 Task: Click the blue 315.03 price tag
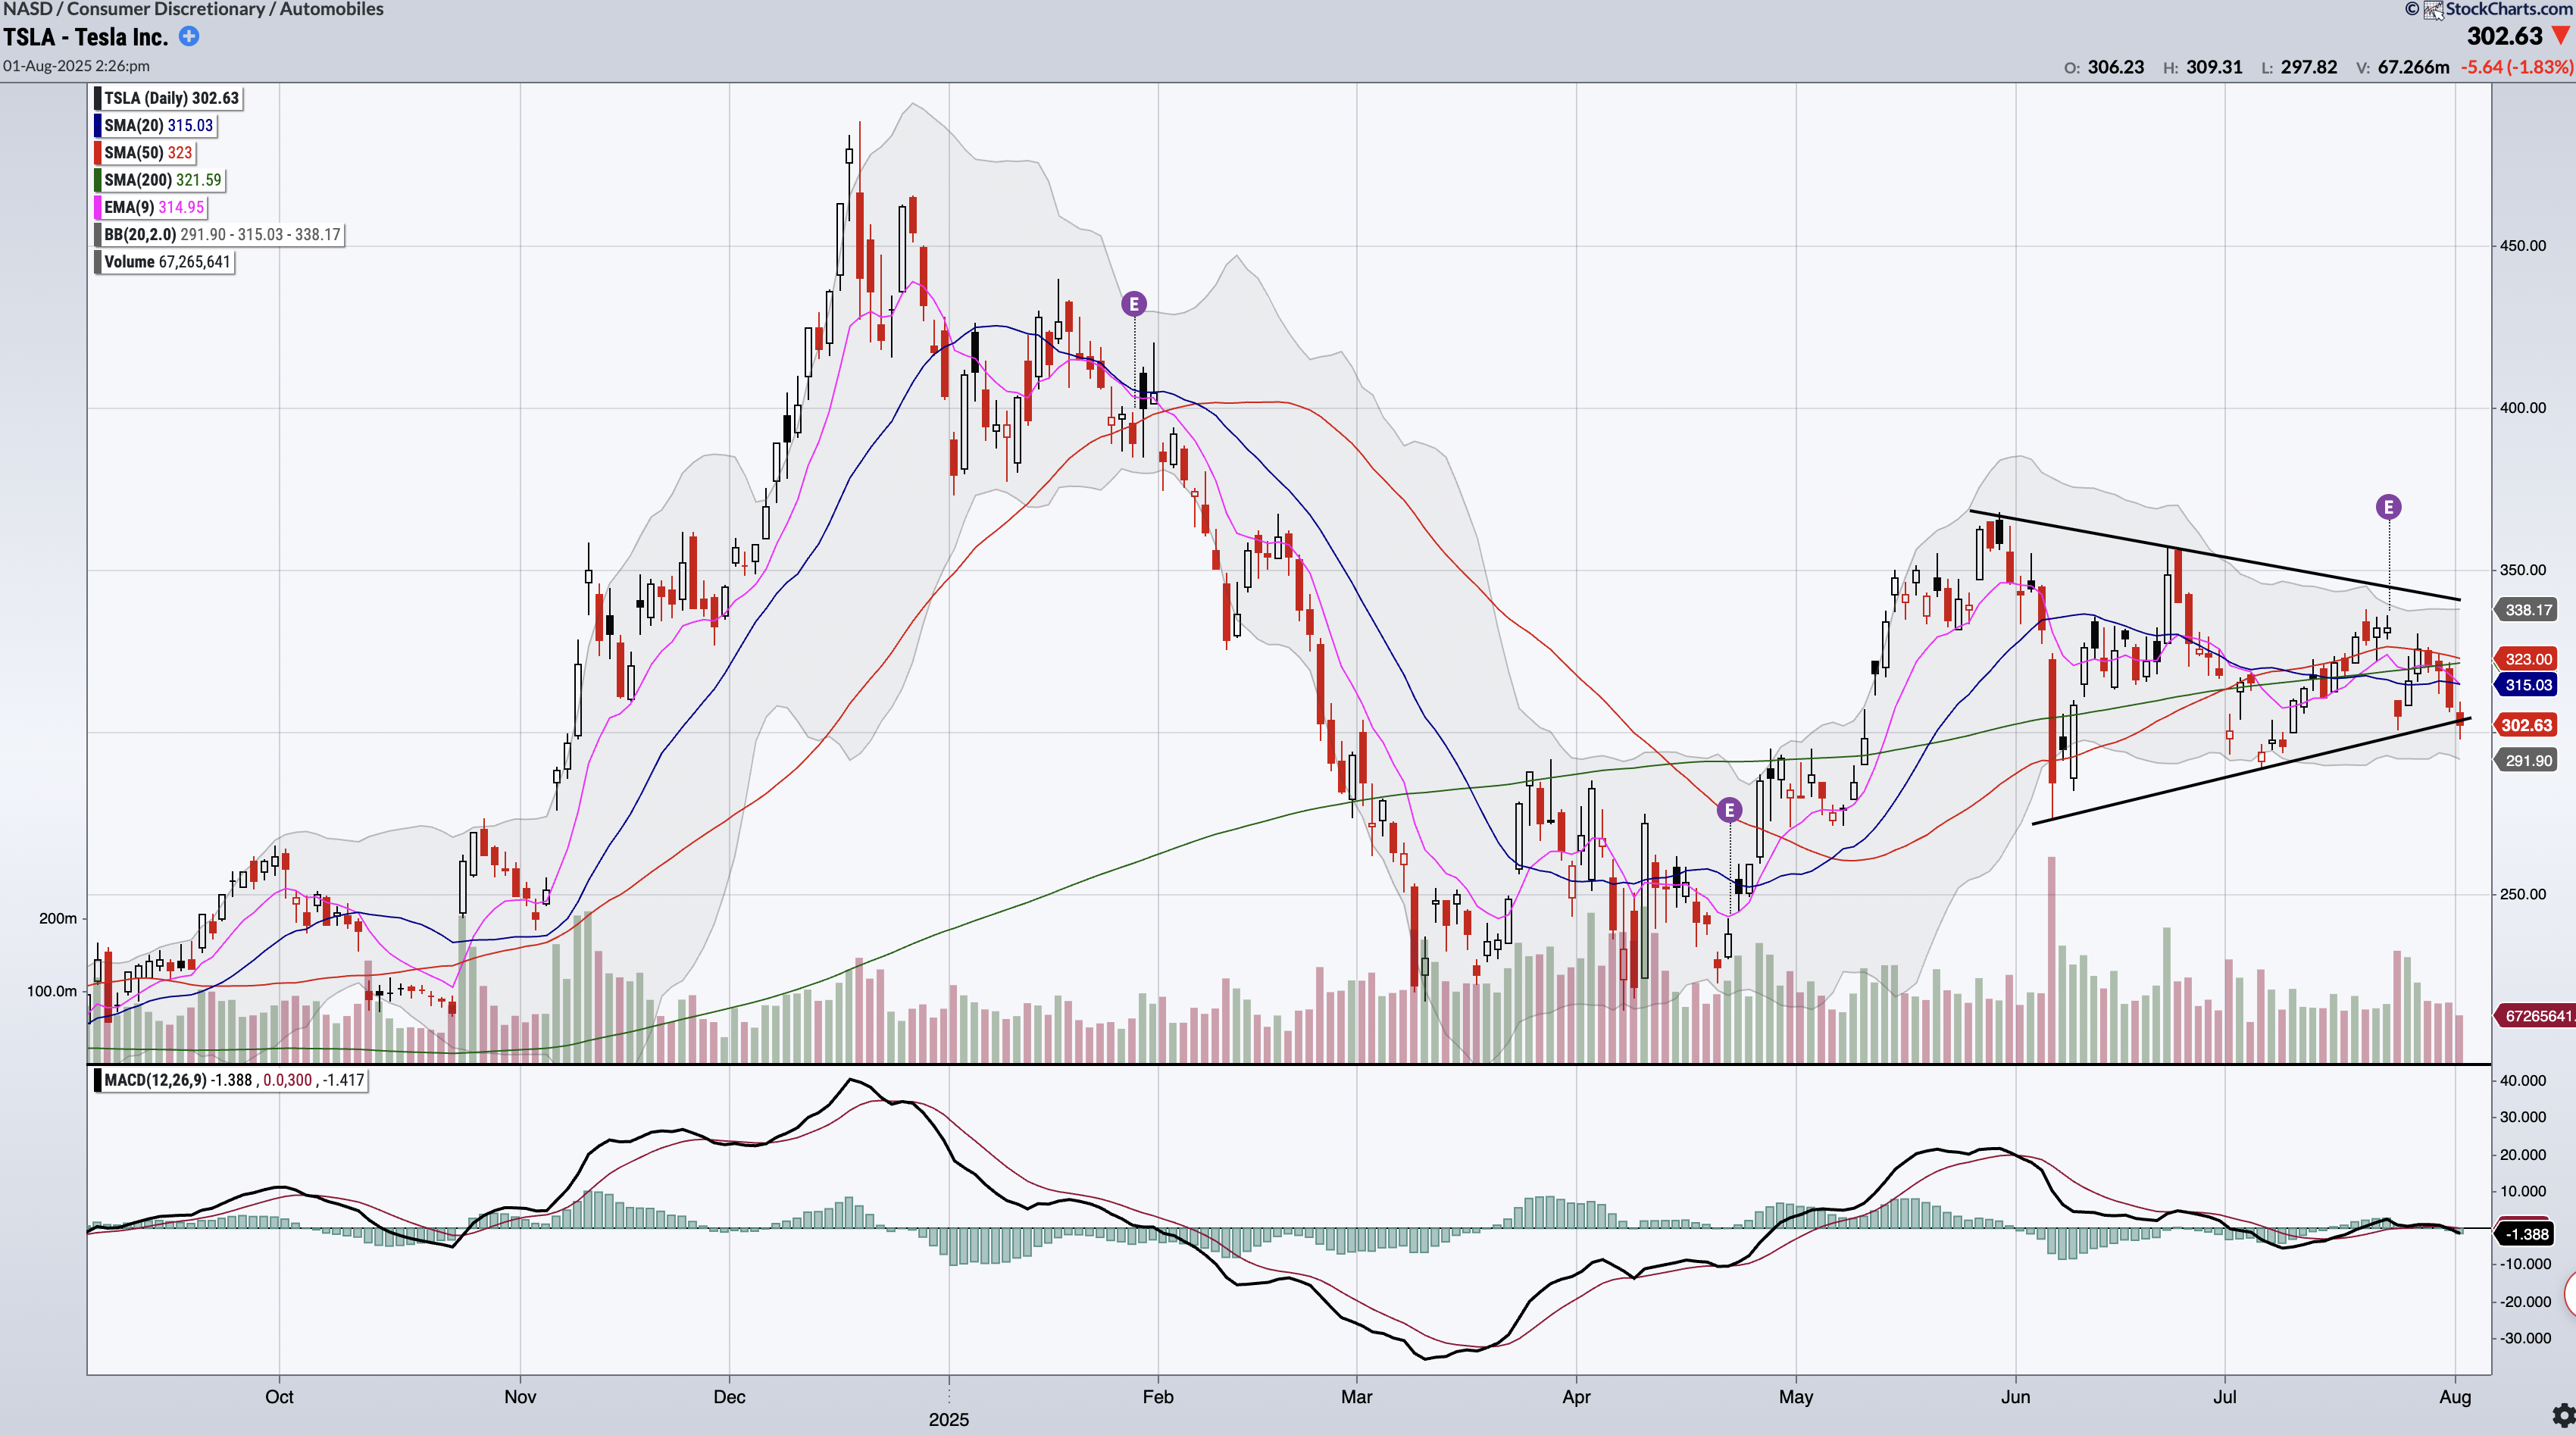pyautogui.click(x=2527, y=685)
